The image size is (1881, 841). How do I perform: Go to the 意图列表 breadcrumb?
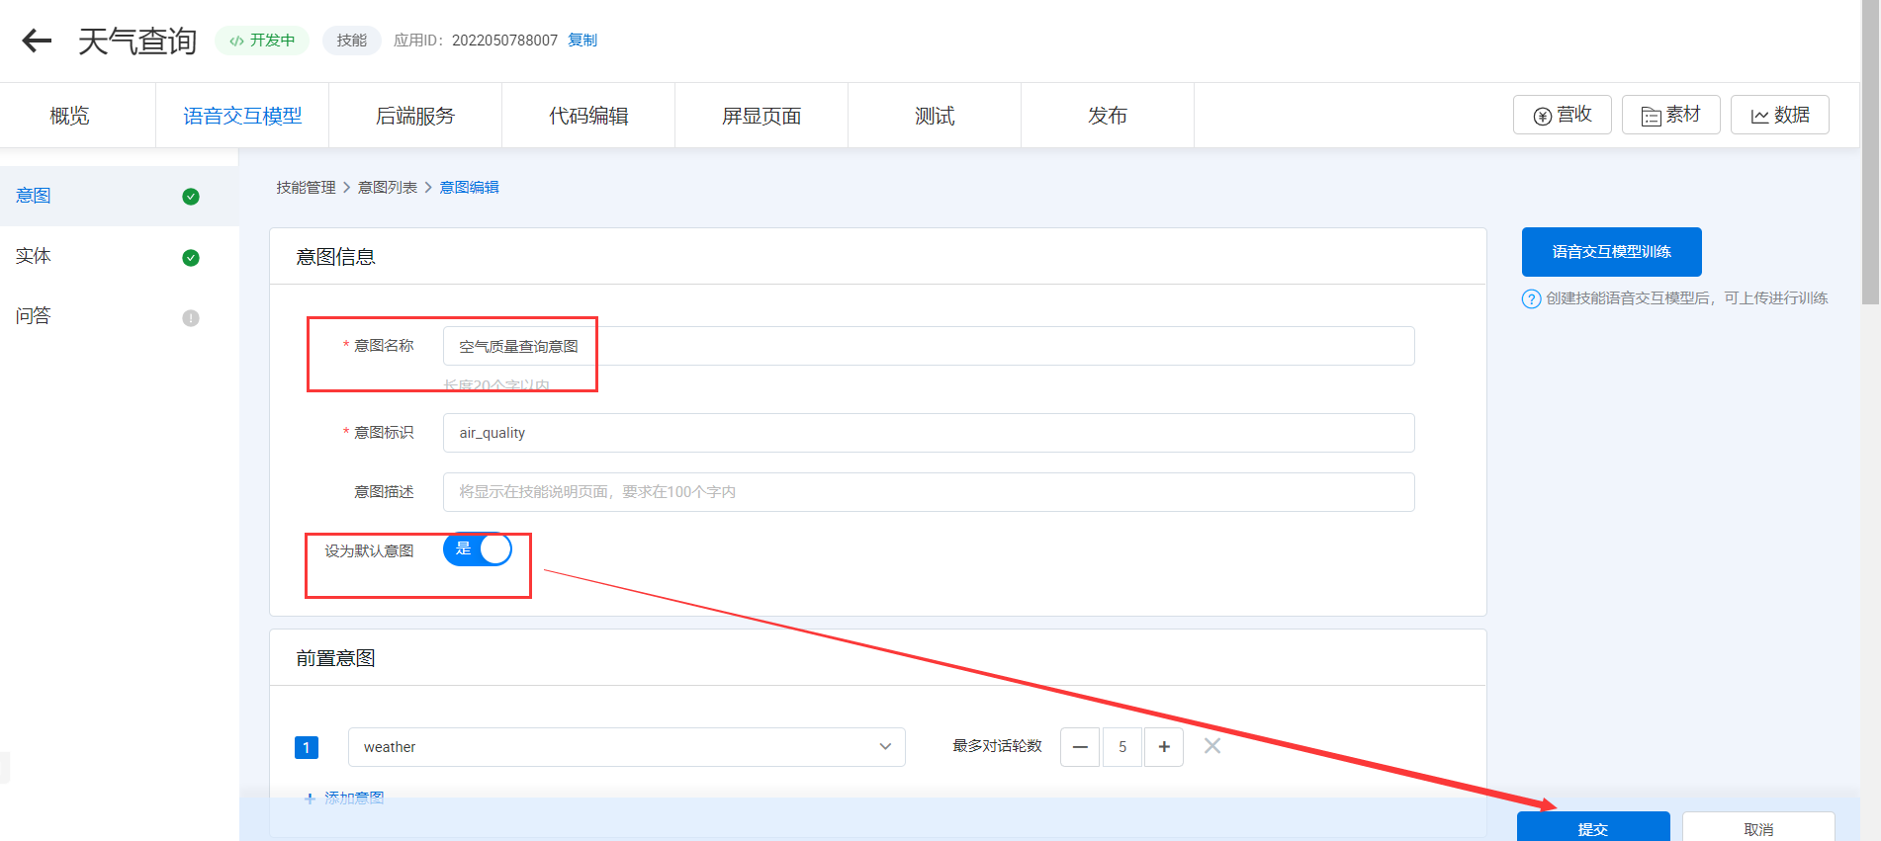(x=388, y=188)
